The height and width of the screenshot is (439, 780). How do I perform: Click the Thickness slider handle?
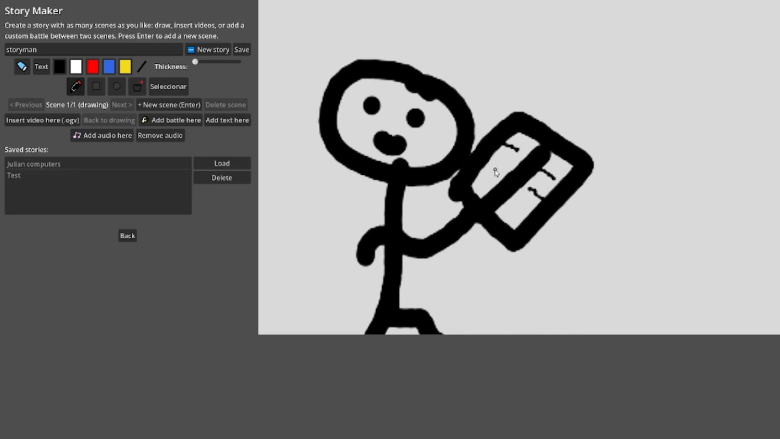[x=195, y=62]
